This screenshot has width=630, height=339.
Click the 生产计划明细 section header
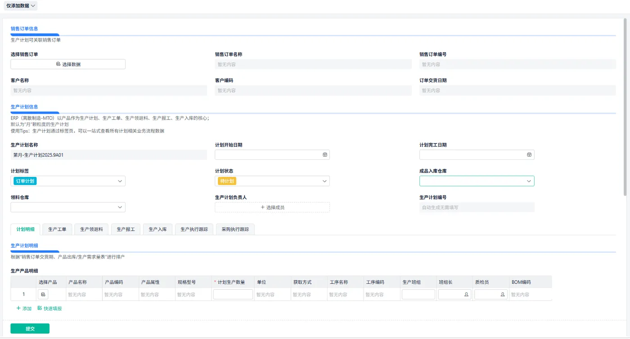24,246
